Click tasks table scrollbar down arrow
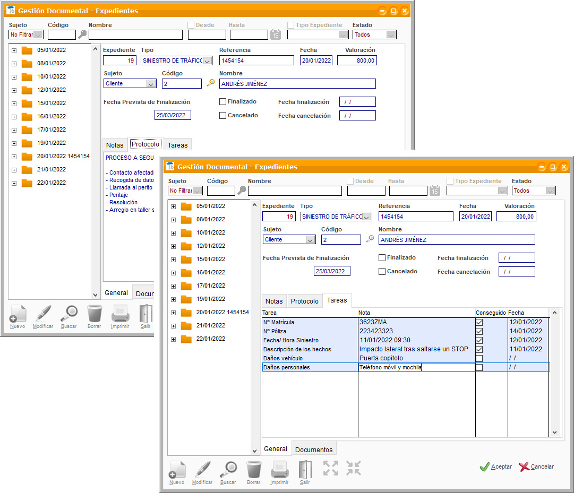Viewport: 574px width, 493px height. pyautogui.click(x=554, y=433)
